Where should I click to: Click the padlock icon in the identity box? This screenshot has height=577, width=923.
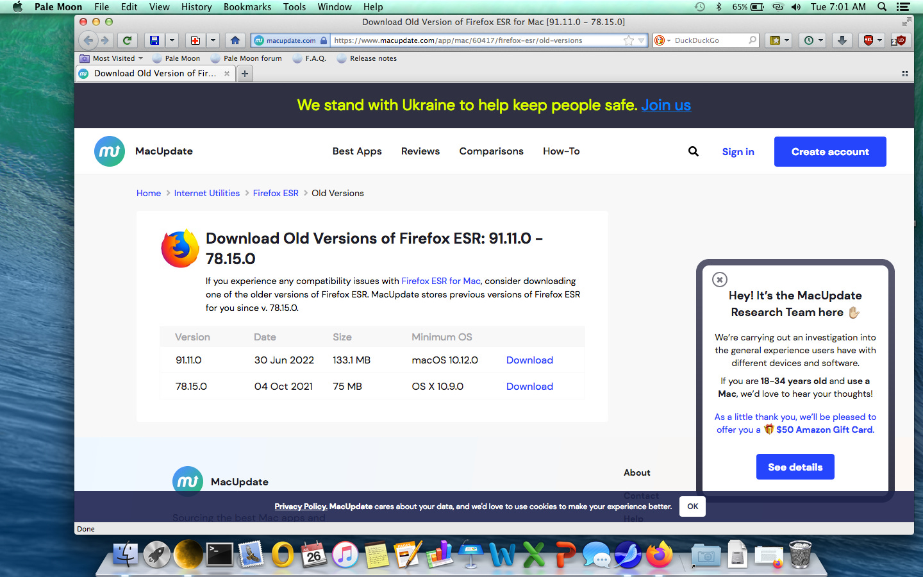[x=323, y=40]
